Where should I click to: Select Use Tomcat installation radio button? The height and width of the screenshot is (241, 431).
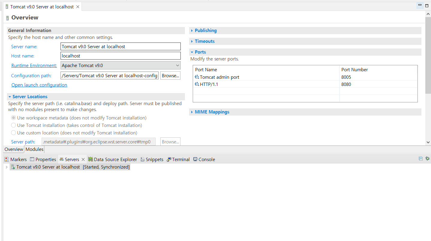pyautogui.click(x=13, y=125)
